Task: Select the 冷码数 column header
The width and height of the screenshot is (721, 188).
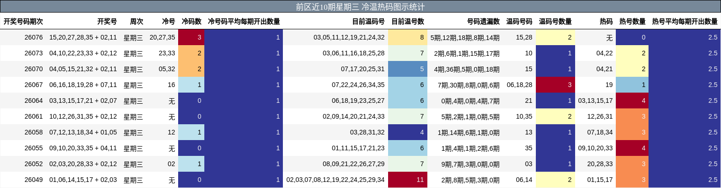Action: pos(191,21)
